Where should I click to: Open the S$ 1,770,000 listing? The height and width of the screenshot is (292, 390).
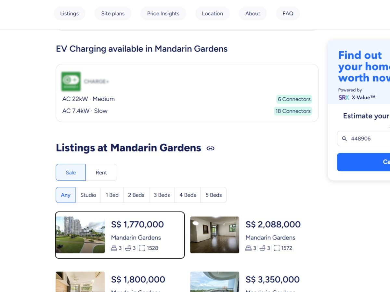point(120,235)
